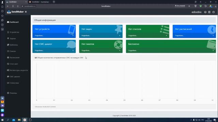This screenshot has width=218, height=122.
Task: Click clock icon on Нет расписаний card
Action: click(x=212, y=29)
